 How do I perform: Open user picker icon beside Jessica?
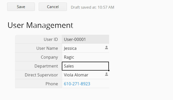[x=106, y=47]
